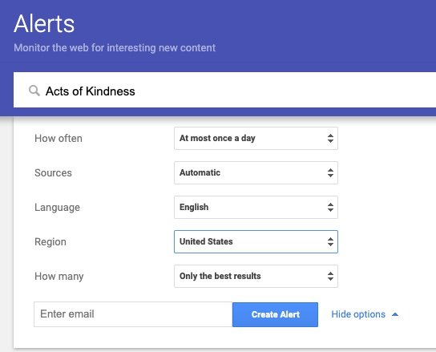This screenshot has width=436, height=352.
Task: Click the How many stepper arrows icon
Action: pyautogui.click(x=330, y=277)
